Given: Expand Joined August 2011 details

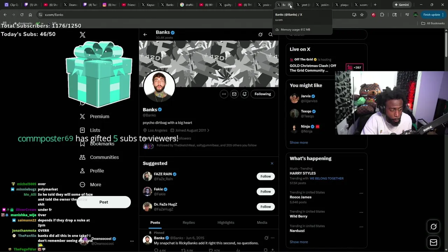Looking at the screenshot, I should [190, 130].
